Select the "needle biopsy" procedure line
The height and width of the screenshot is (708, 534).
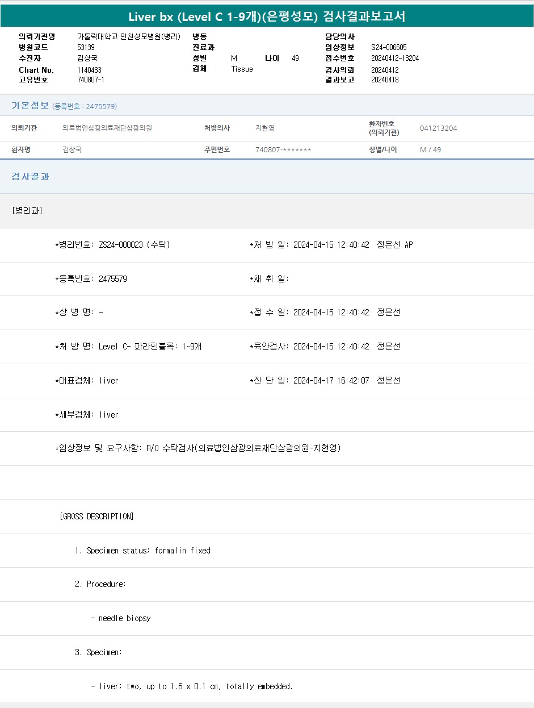(121, 618)
